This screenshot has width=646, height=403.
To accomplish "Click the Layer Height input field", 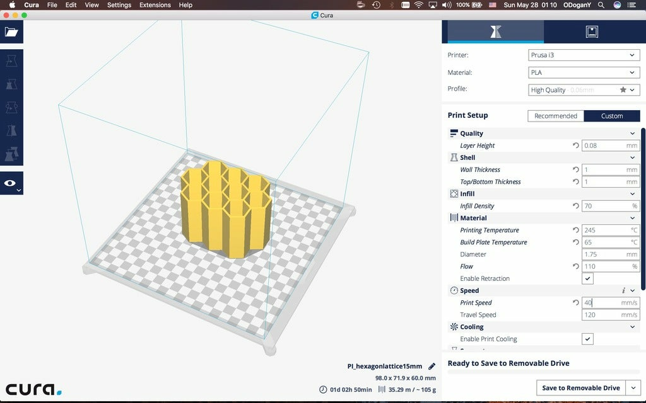I will pyautogui.click(x=611, y=145).
